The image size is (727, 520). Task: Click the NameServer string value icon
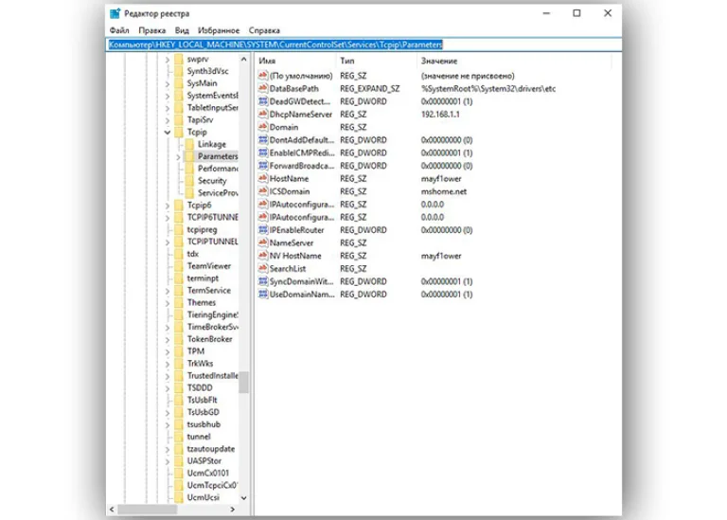click(263, 242)
